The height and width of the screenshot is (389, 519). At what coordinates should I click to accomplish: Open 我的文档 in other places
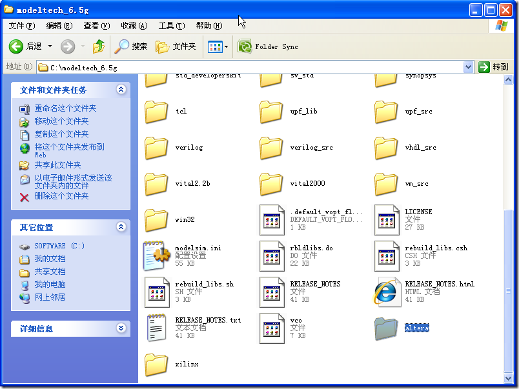click(x=50, y=259)
